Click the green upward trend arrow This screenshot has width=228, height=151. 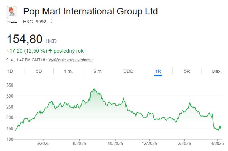[x=50, y=51]
